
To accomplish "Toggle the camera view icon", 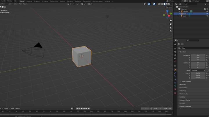I will [x=171, y=27].
